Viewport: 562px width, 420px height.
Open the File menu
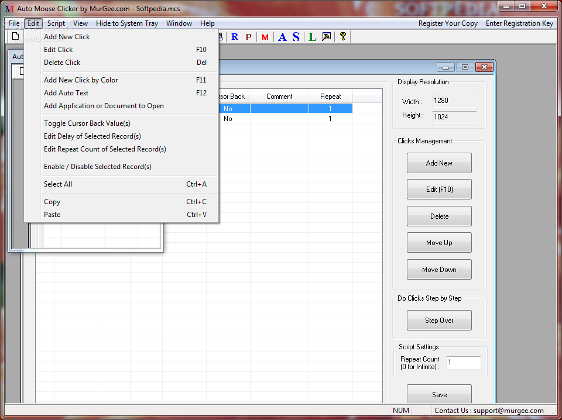14,23
